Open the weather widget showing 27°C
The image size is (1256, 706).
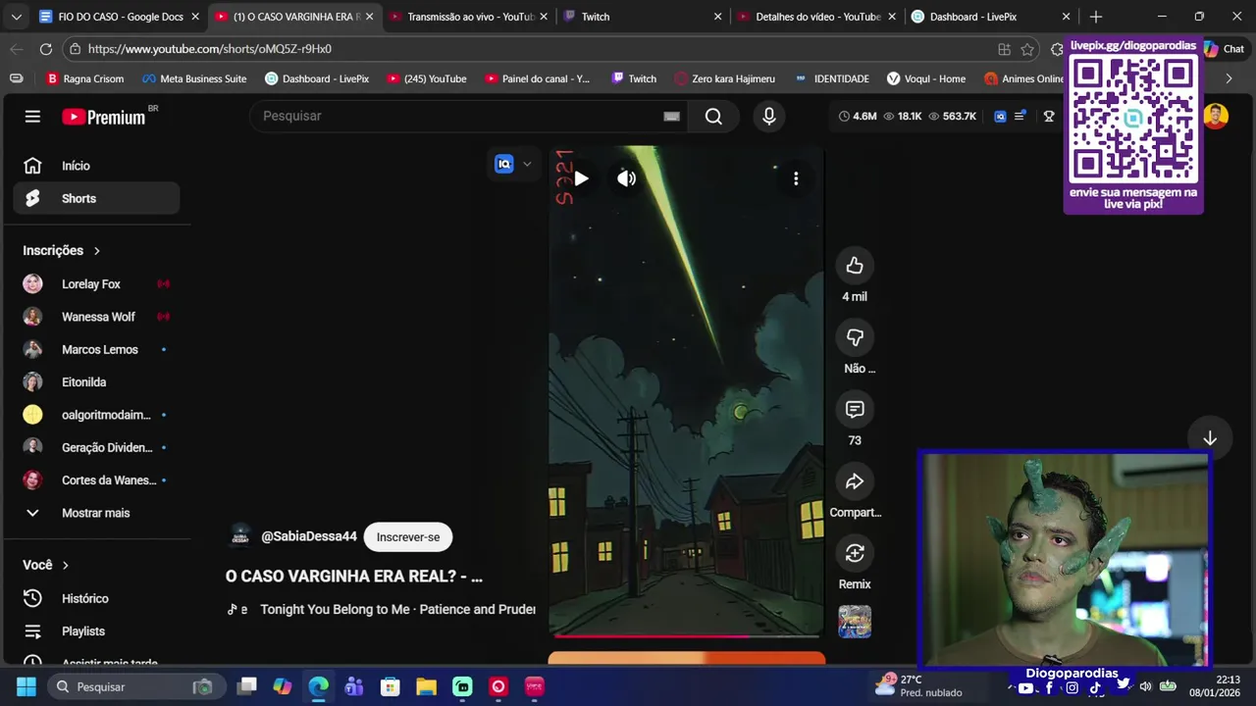pos(918,686)
